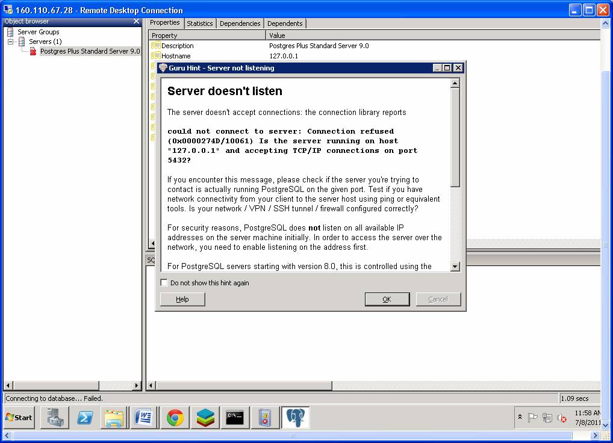
Task: Close the Guru Hint dialog
Action: (x=458, y=68)
